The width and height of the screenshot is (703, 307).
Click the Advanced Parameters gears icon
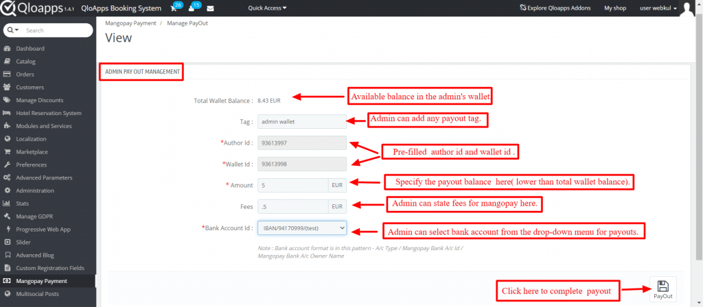tap(7, 177)
